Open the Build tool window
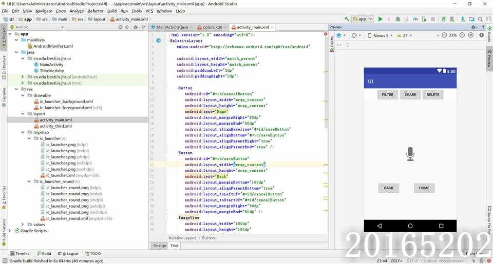493x264 pixels. point(44,253)
